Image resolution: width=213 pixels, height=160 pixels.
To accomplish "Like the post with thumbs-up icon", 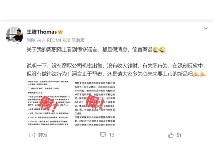I will 171,135.
